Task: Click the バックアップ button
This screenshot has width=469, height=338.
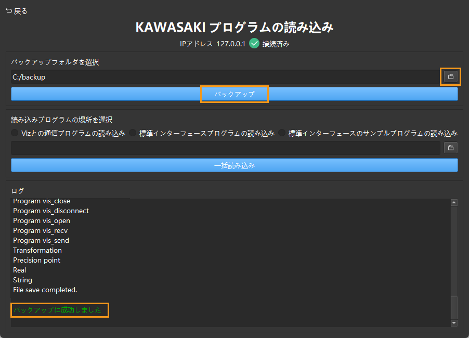Action: point(234,94)
